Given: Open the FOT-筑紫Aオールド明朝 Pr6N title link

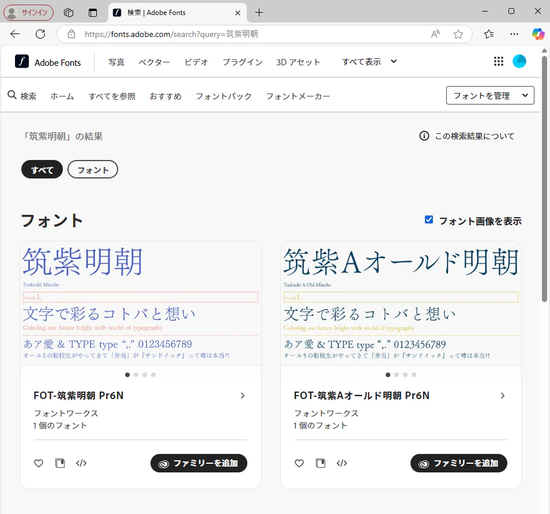Looking at the screenshot, I should pyautogui.click(x=361, y=396).
